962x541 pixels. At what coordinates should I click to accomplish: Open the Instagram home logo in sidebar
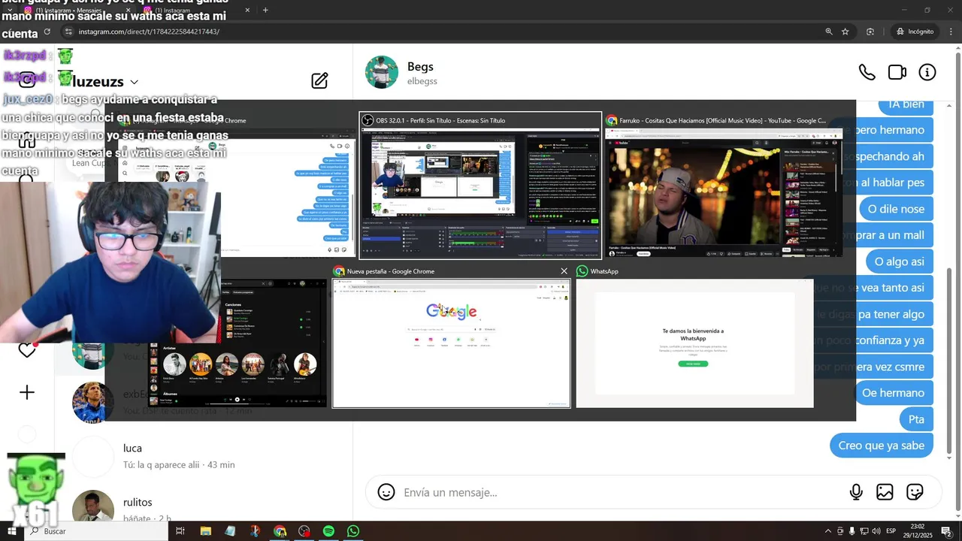(x=27, y=80)
